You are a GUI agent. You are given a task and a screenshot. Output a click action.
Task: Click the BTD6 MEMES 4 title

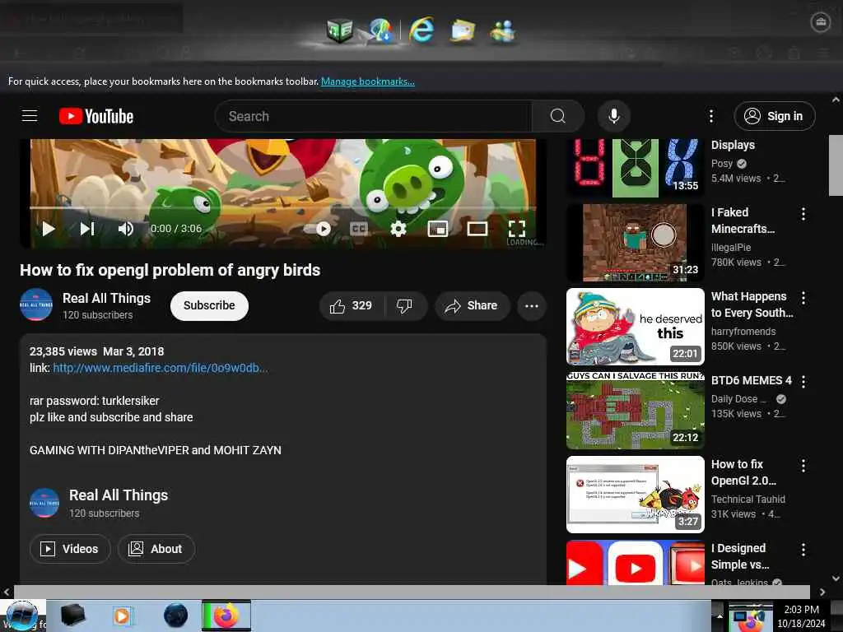click(x=751, y=380)
